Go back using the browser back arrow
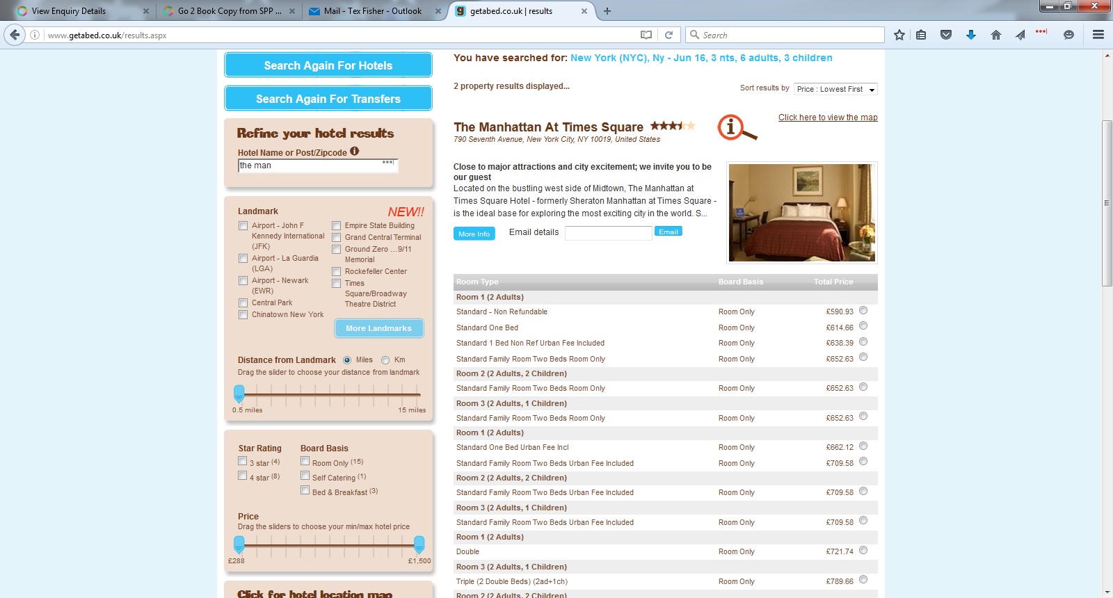 click(15, 35)
